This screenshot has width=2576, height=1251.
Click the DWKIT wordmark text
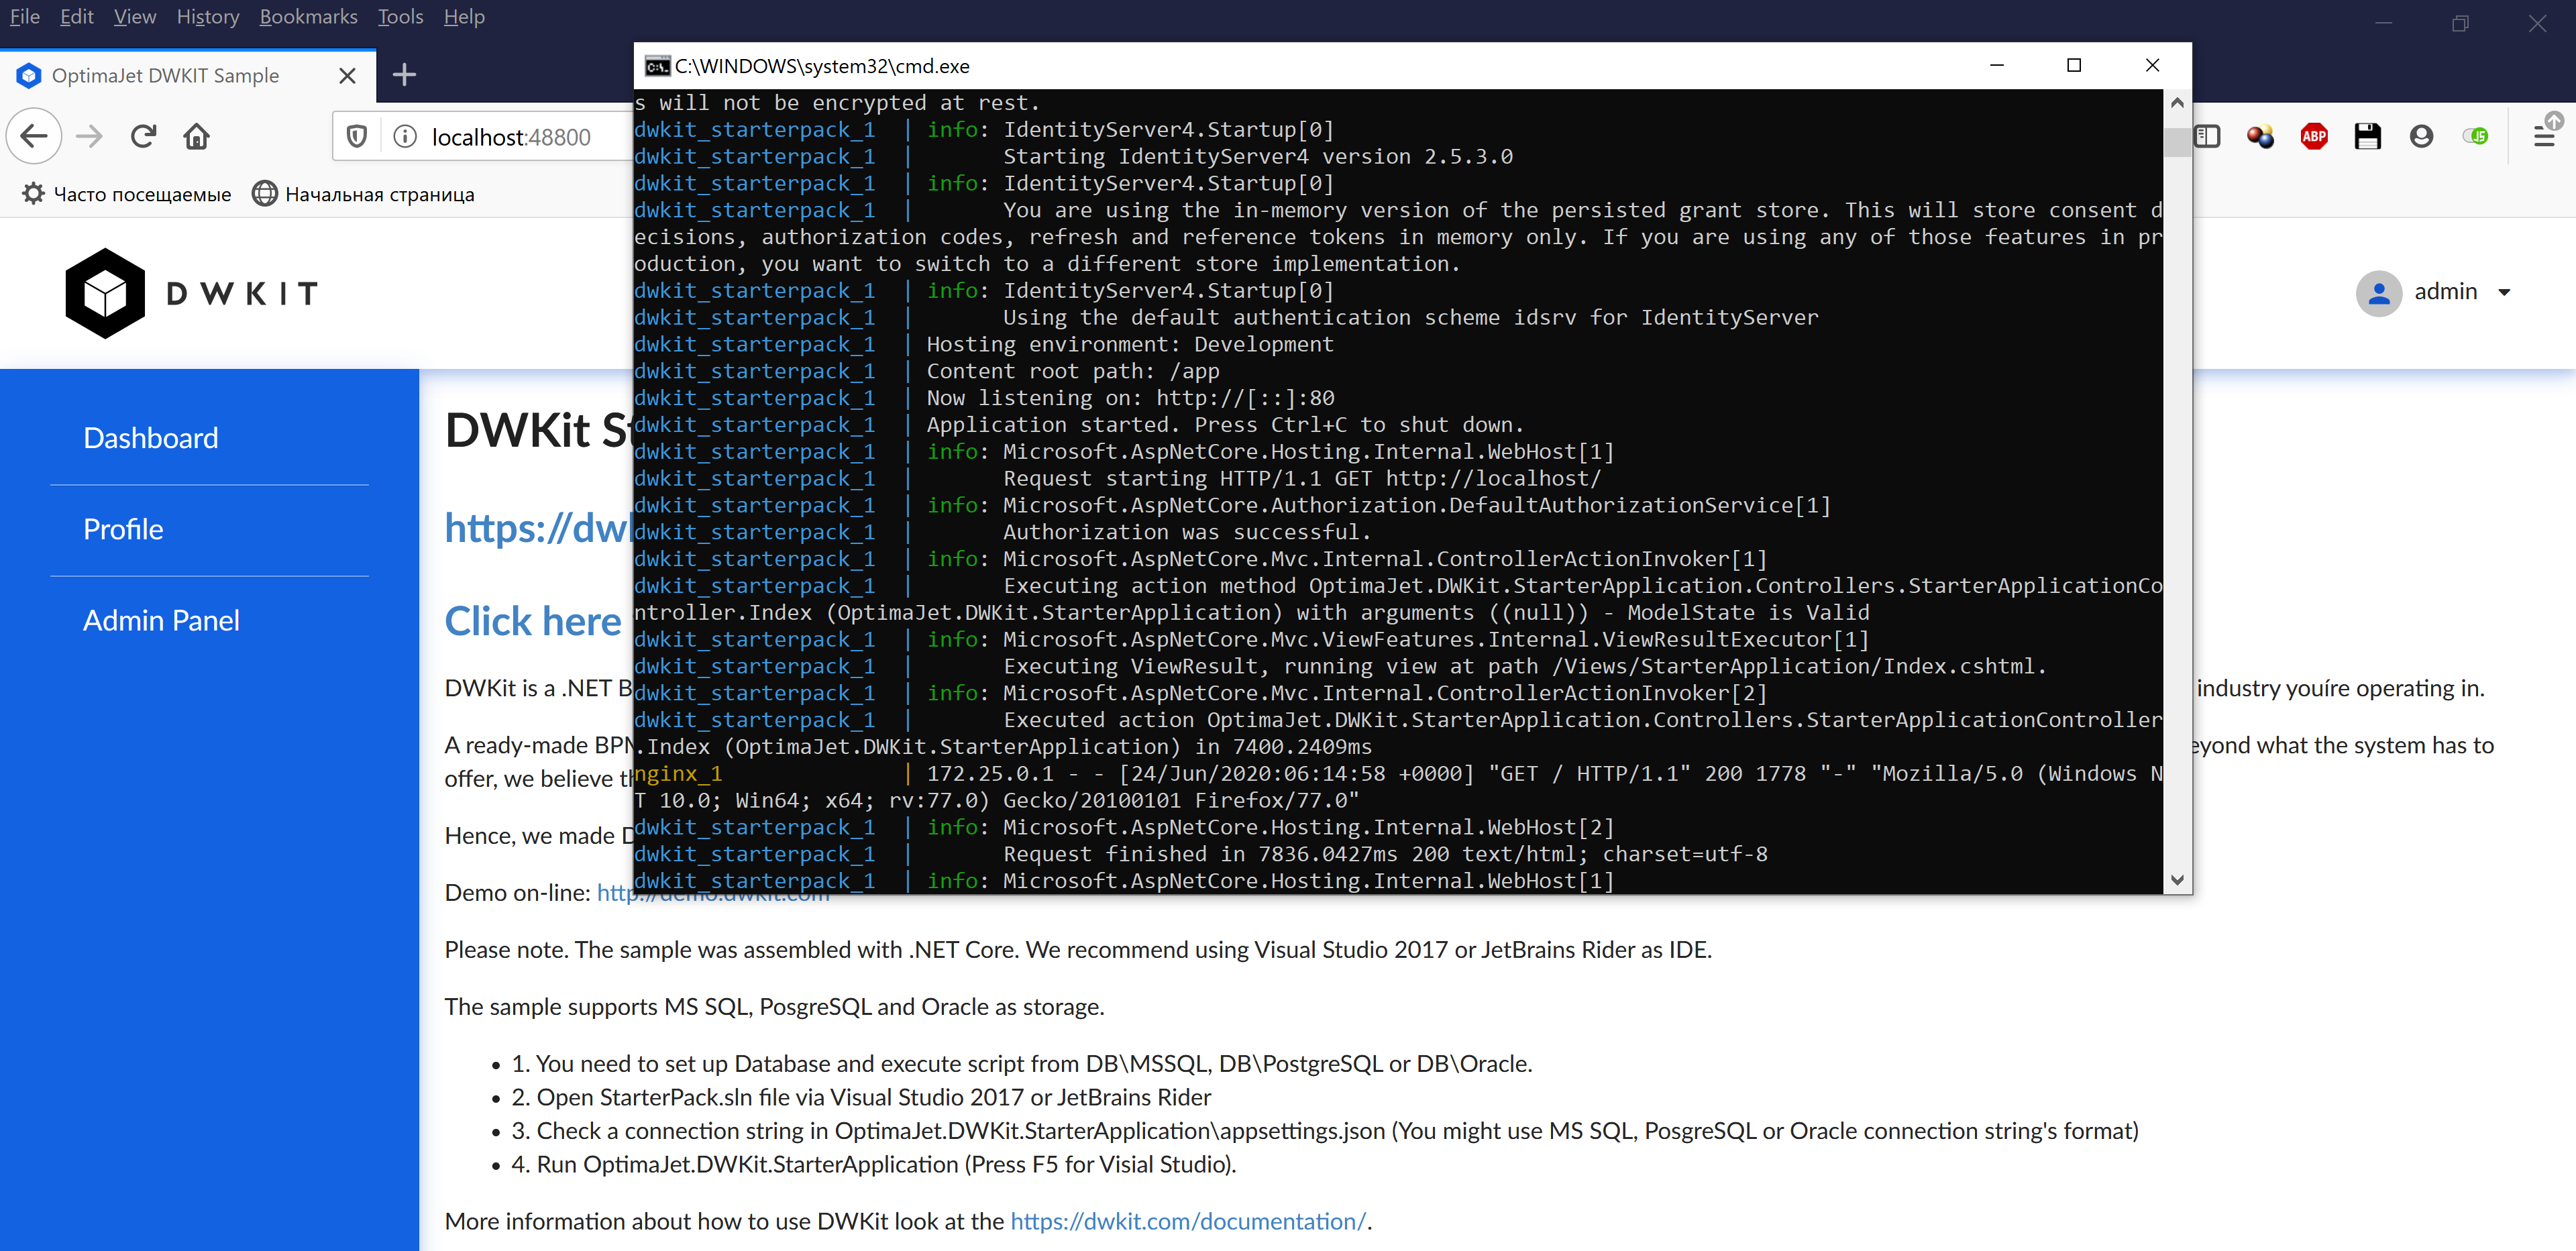pyautogui.click(x=242, y=293)
